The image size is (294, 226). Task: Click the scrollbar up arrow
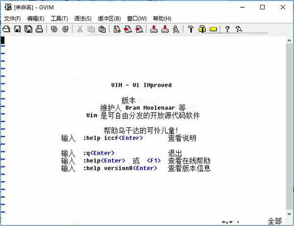point(289,41)
